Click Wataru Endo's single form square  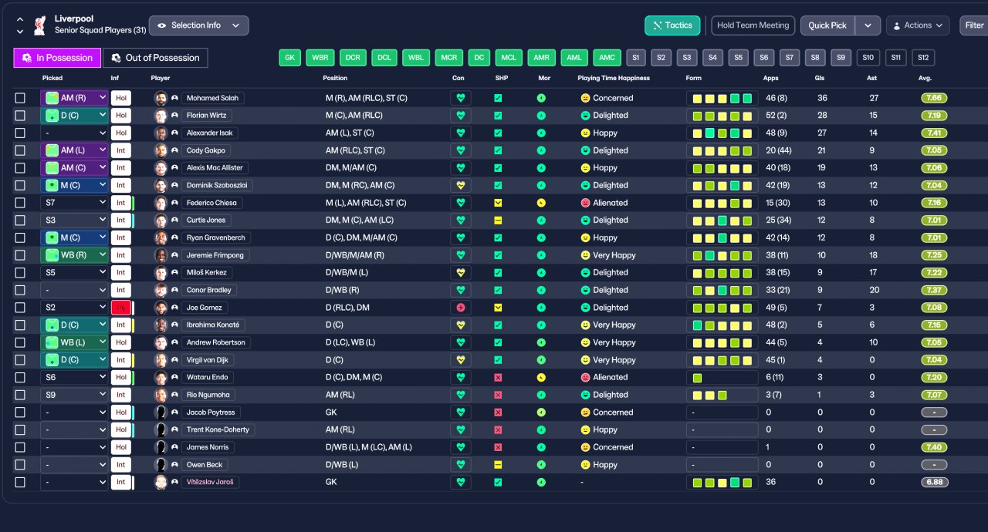tap(697, 378)
